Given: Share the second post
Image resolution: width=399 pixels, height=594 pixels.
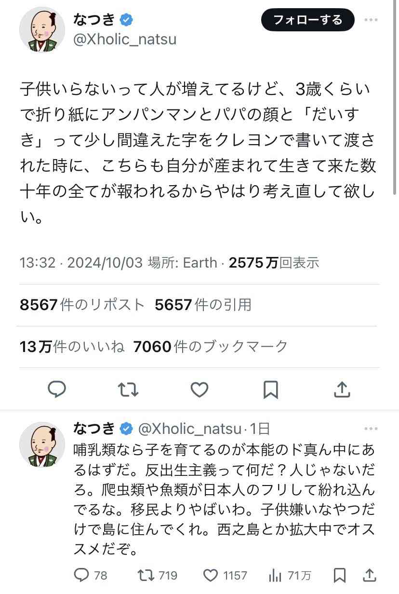Looking at the screenshot, I should pyautogui.click(x=370, y=575).
